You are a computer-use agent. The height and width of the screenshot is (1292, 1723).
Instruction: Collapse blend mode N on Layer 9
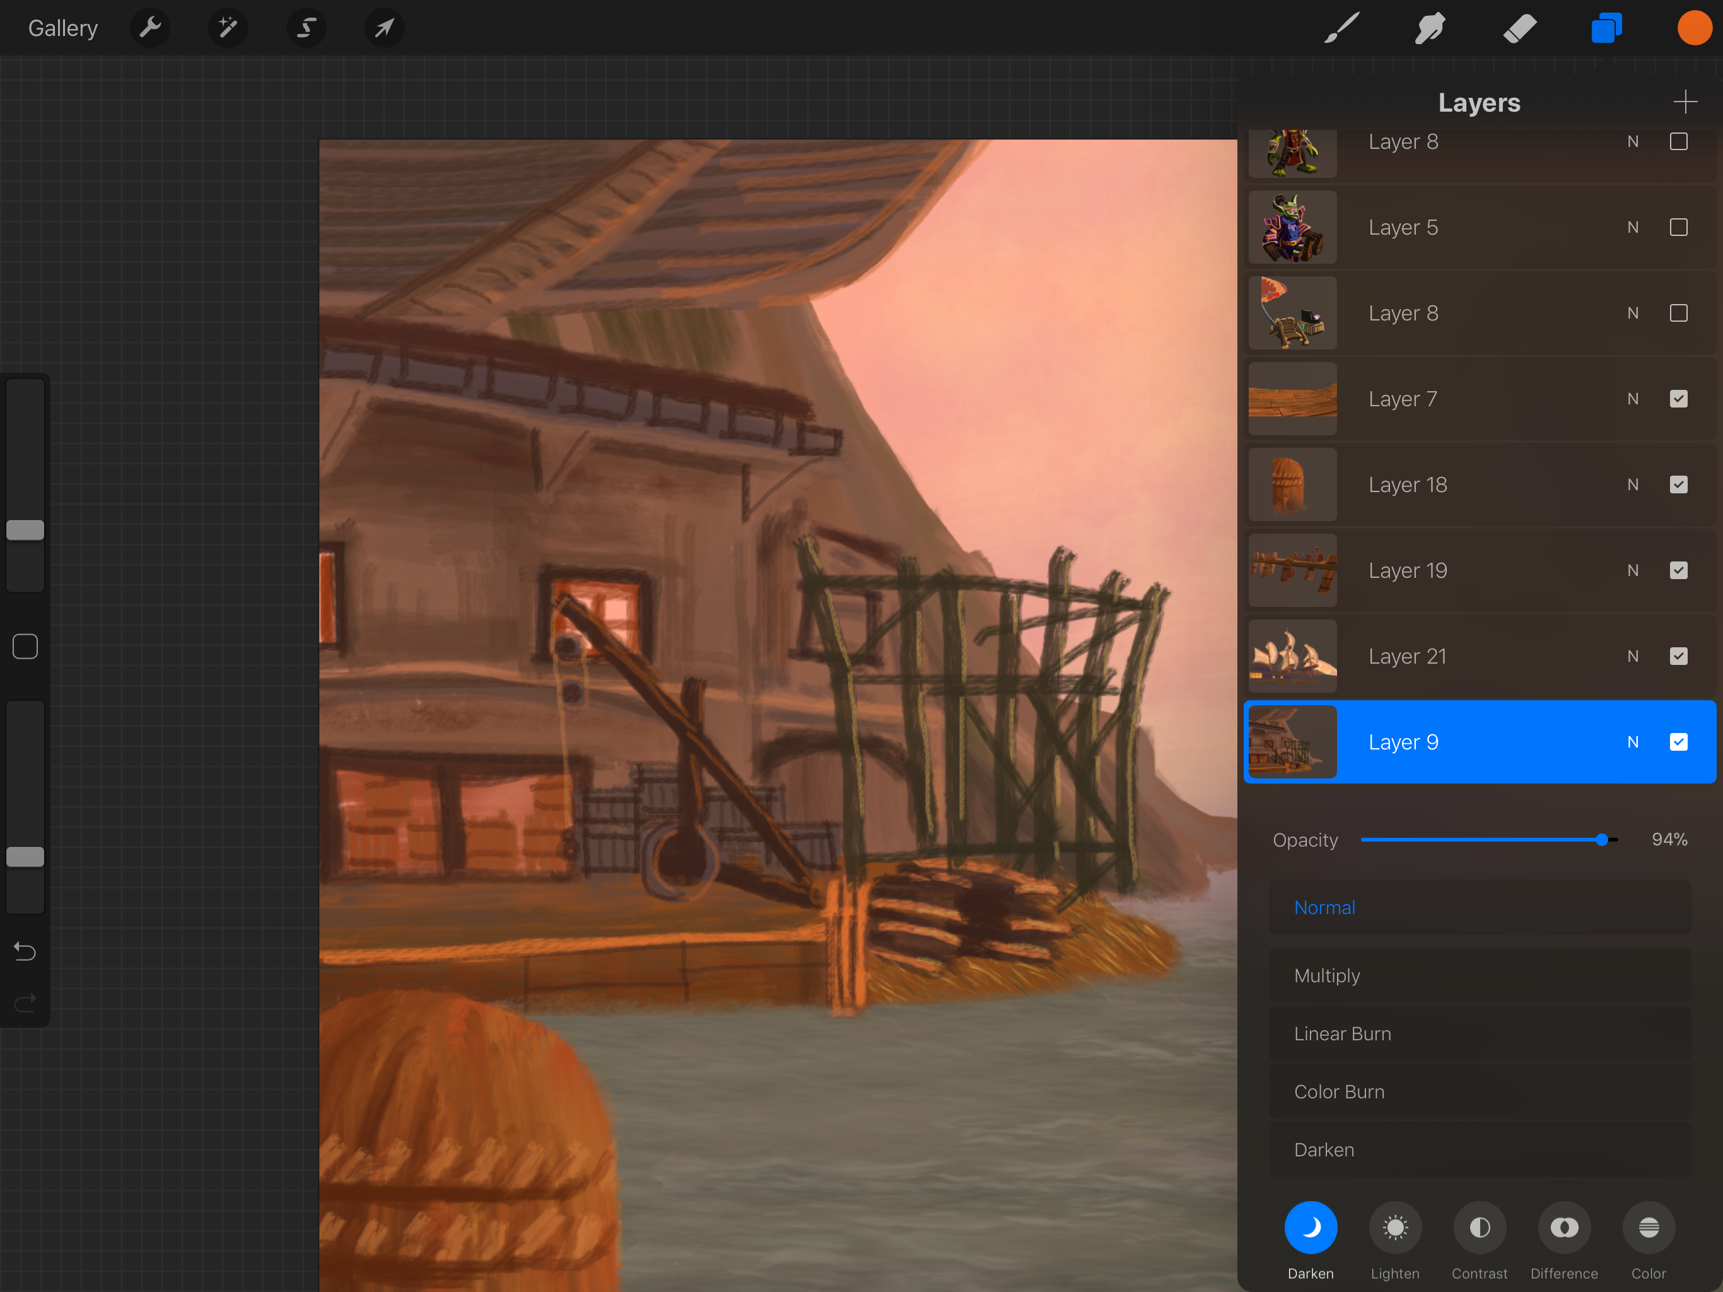point(1633,742)
